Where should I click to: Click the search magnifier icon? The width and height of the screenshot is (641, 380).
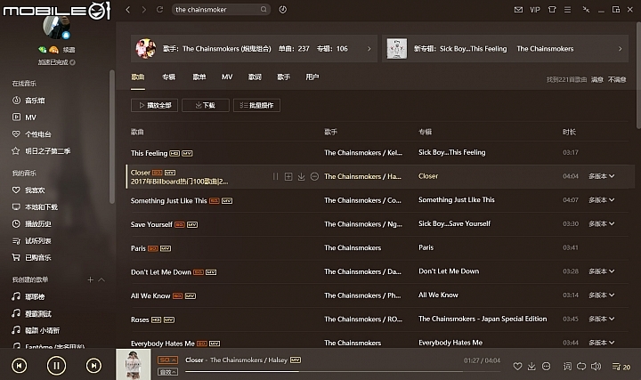[x=264, y=10]
